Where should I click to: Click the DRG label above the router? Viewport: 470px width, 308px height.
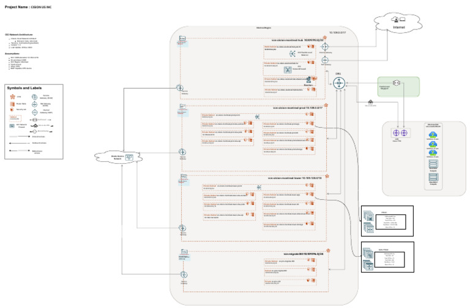pyautogui.click(x=338, y=73)
